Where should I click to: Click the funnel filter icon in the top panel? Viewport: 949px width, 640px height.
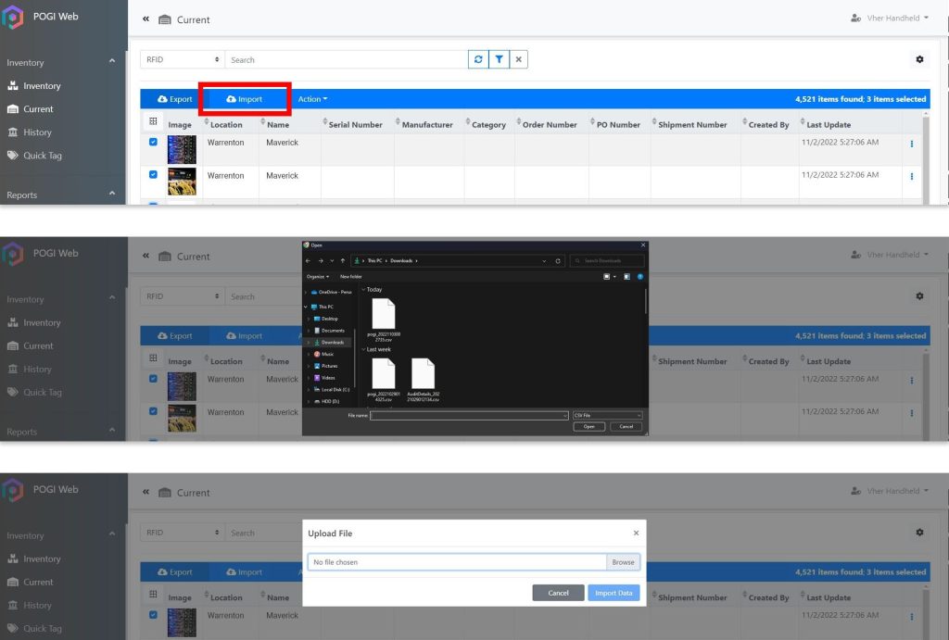pyautogui.click(x=499, y=59)
